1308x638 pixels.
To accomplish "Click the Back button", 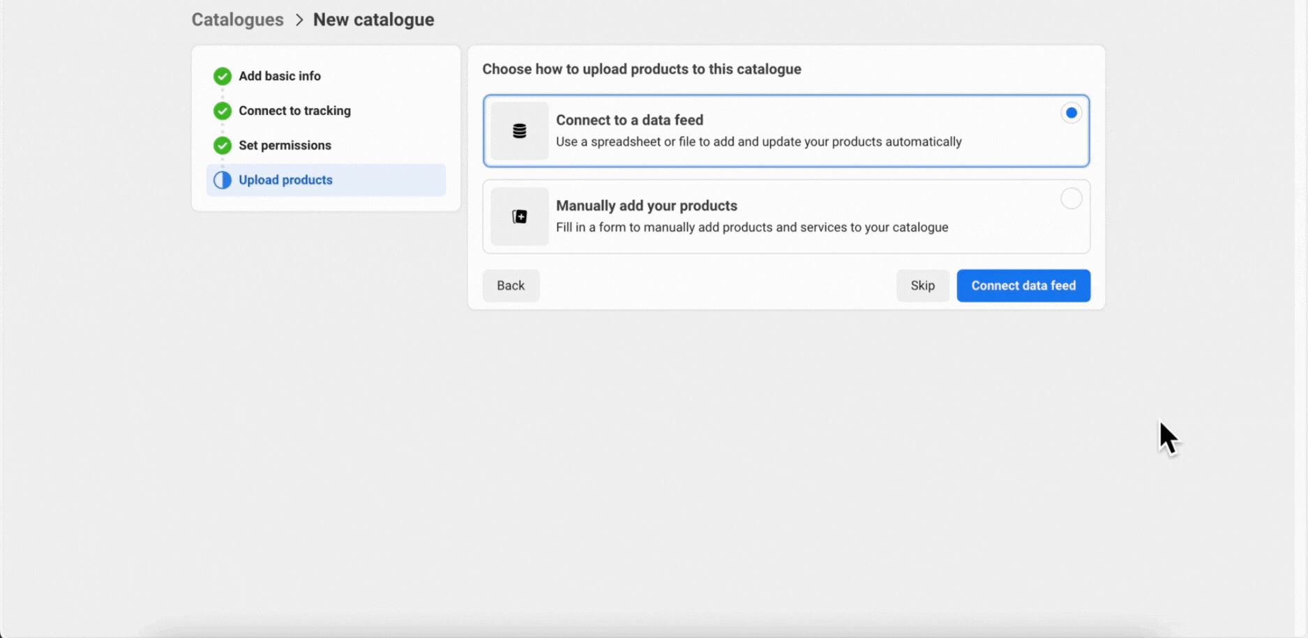I will 511,286.
